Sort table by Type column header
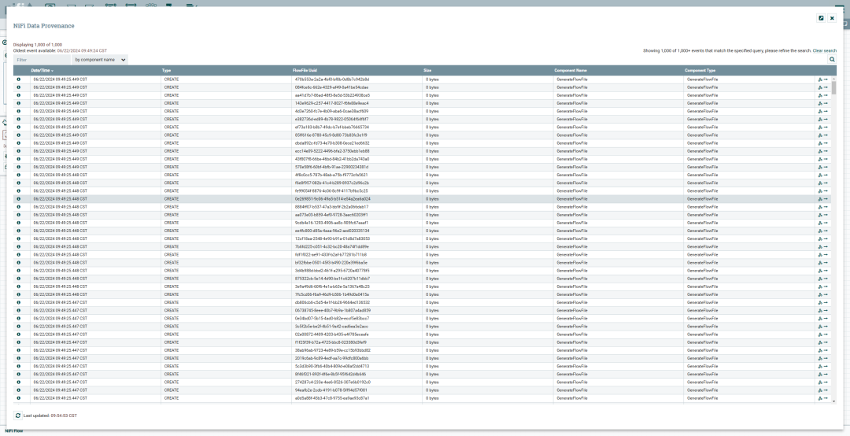 [x=166, y=71]
